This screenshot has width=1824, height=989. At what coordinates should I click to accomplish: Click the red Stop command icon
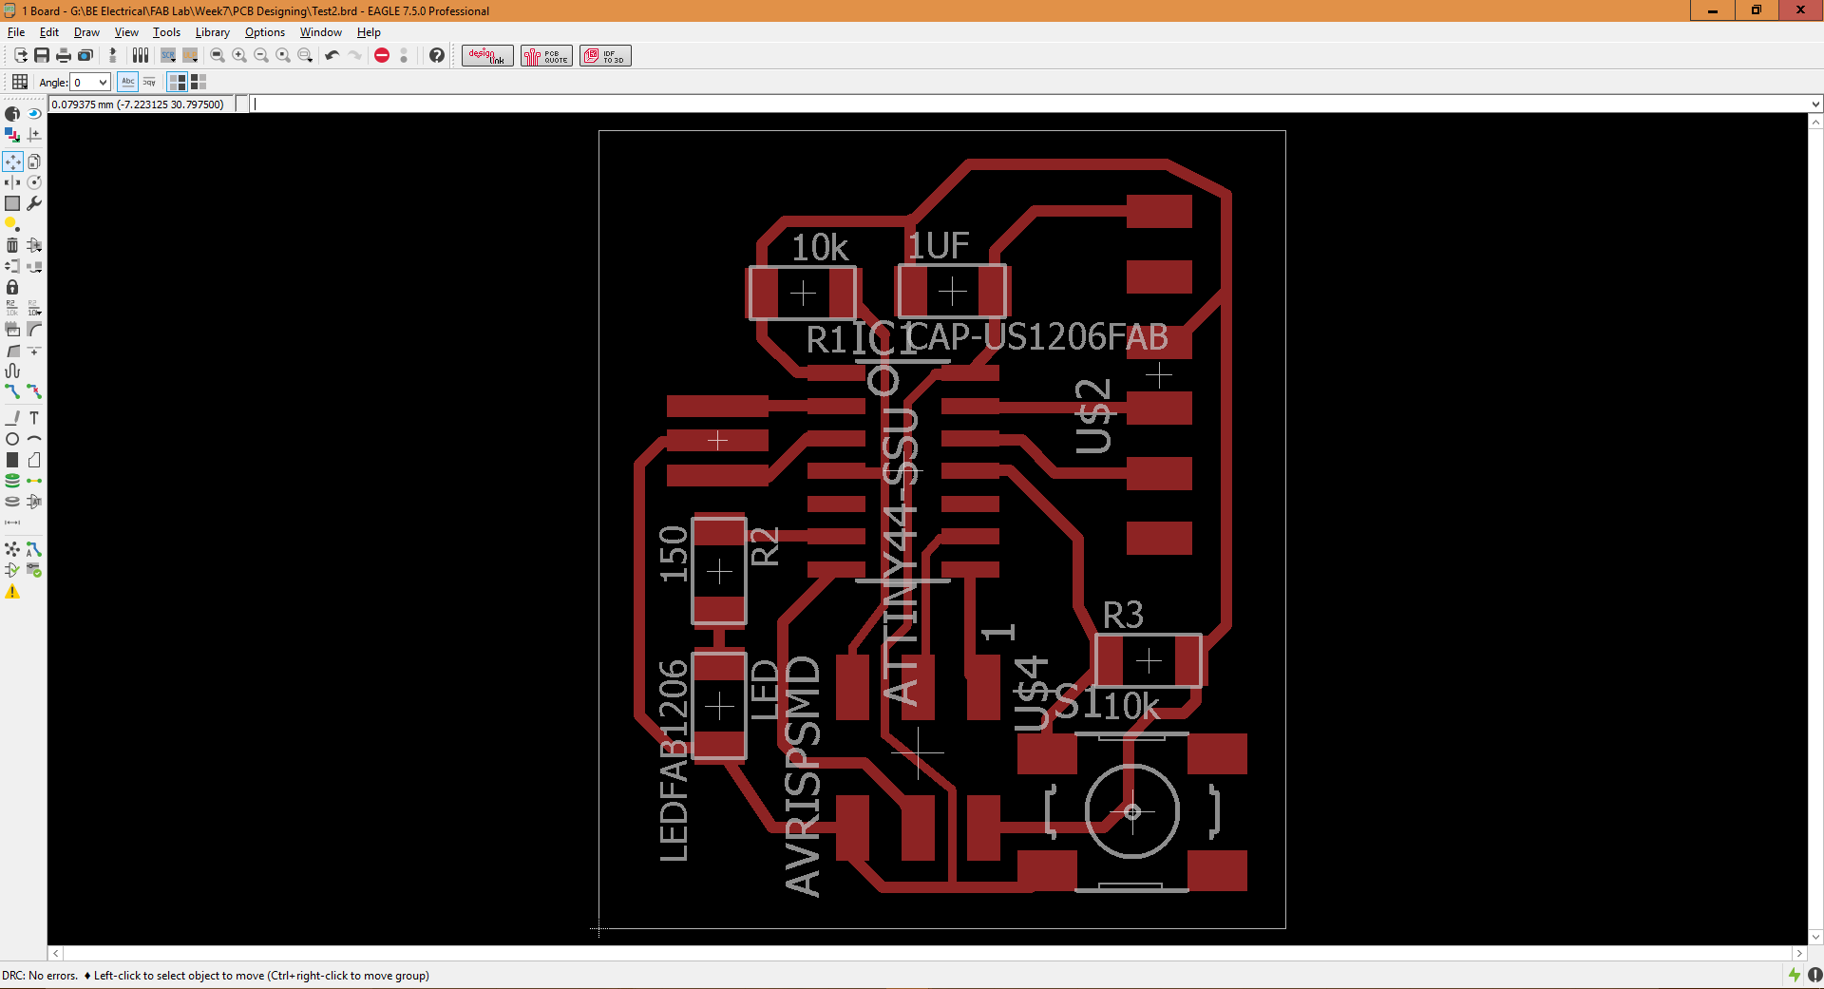pos(382,56)
